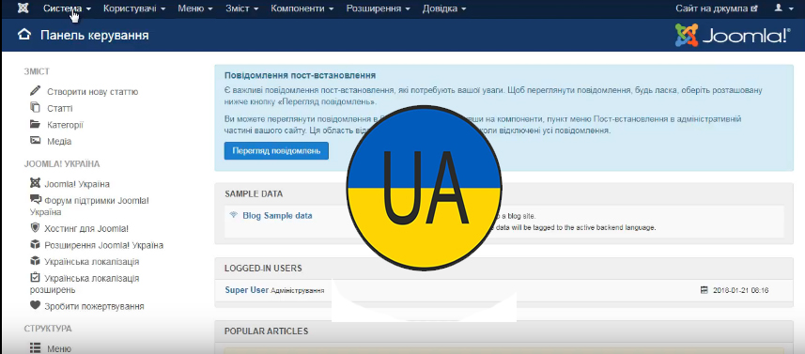Click the Joomla logo icon in top menu
805x354 pixels.
[x=23, y=8]
